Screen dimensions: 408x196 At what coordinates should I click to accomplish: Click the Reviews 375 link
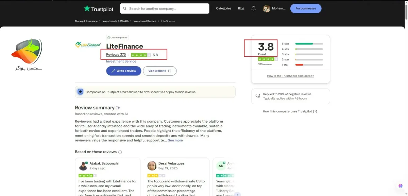coord(116,55)
